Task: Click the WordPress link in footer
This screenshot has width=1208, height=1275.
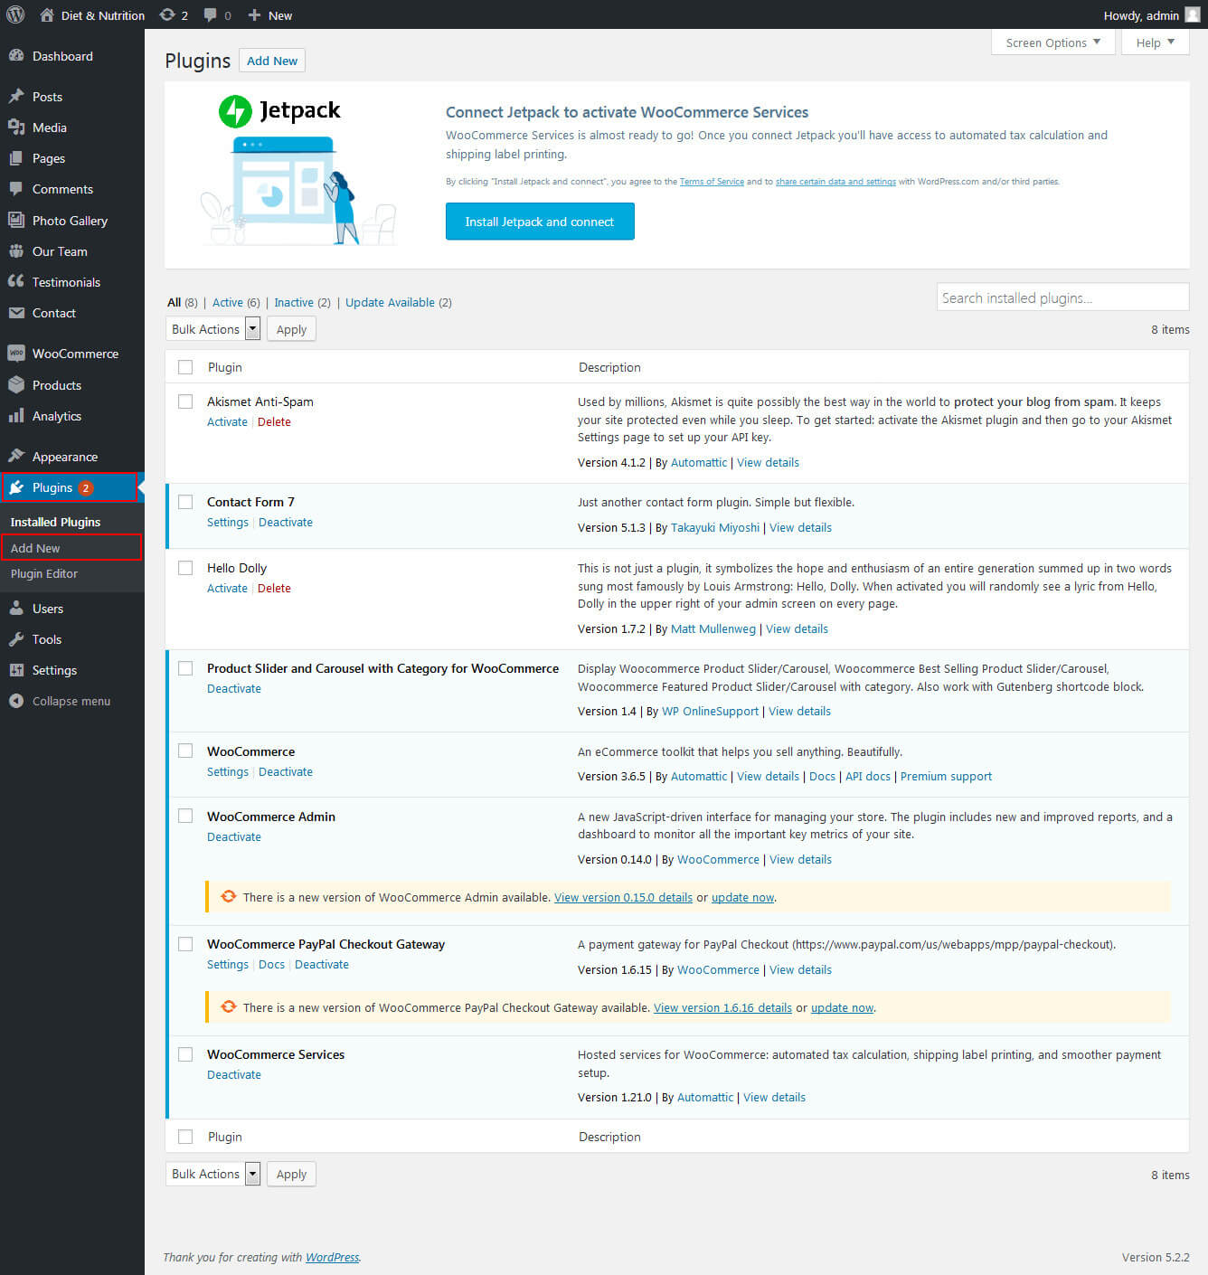Action: pos(332,1257)
